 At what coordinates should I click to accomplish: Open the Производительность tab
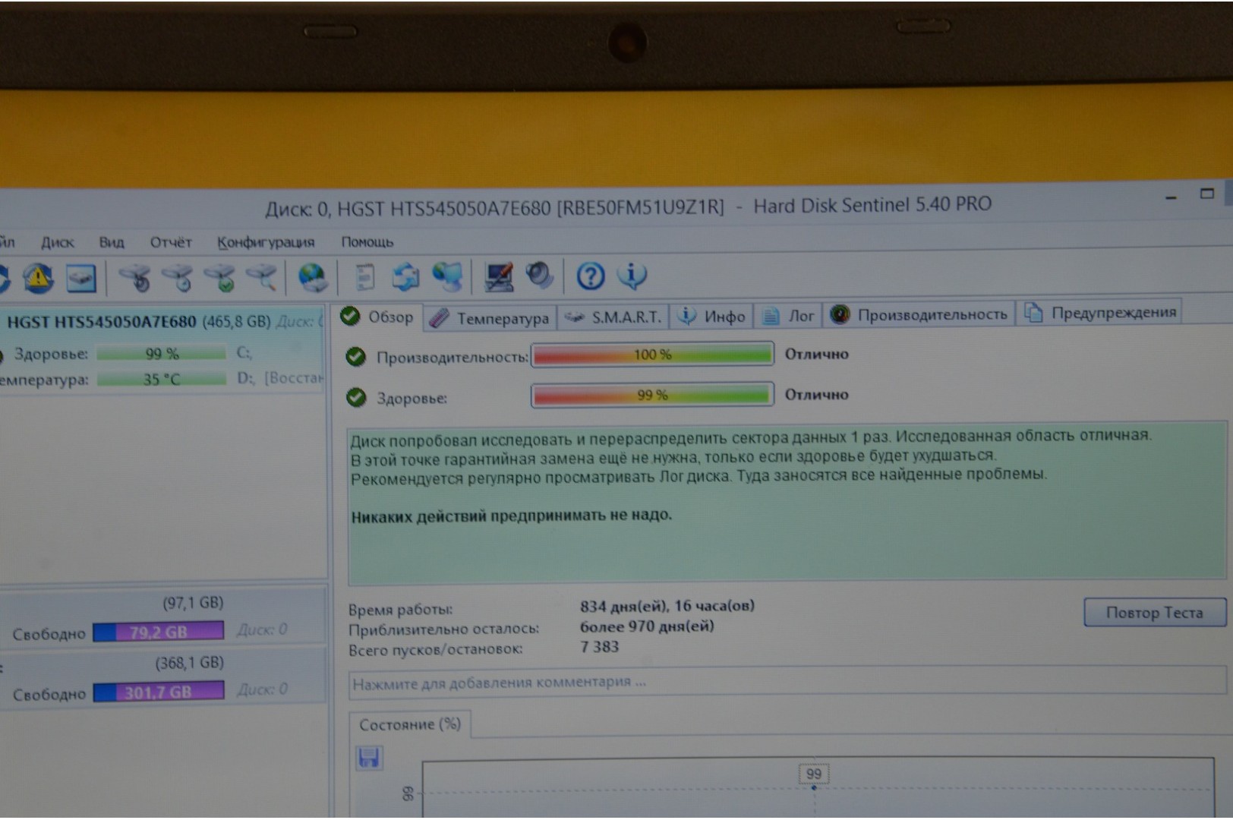[x=919, y=314]
